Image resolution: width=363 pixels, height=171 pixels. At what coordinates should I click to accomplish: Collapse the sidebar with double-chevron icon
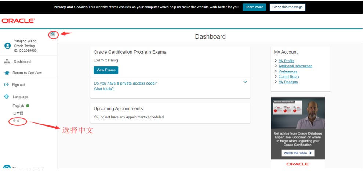[53, 34]
